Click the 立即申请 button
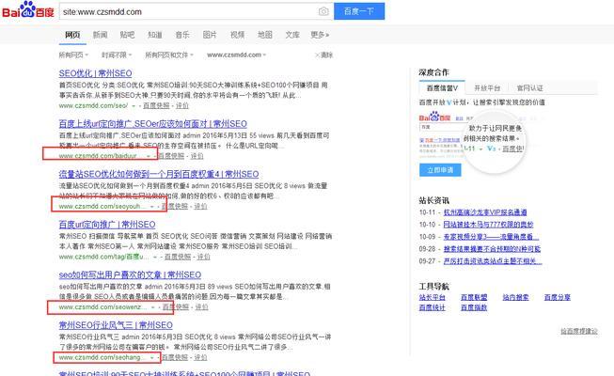Image resolution: width=614 pixels, height=376 pixels. (x=440, y=170)
